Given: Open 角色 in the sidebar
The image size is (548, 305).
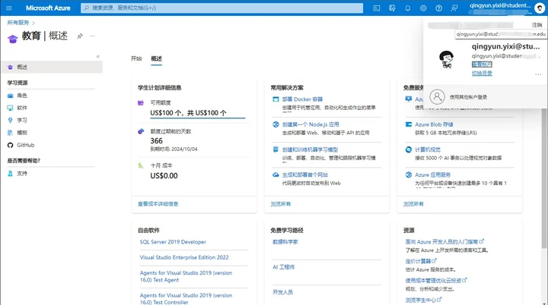Looking at the screenshot, I should tap(22, 95).
